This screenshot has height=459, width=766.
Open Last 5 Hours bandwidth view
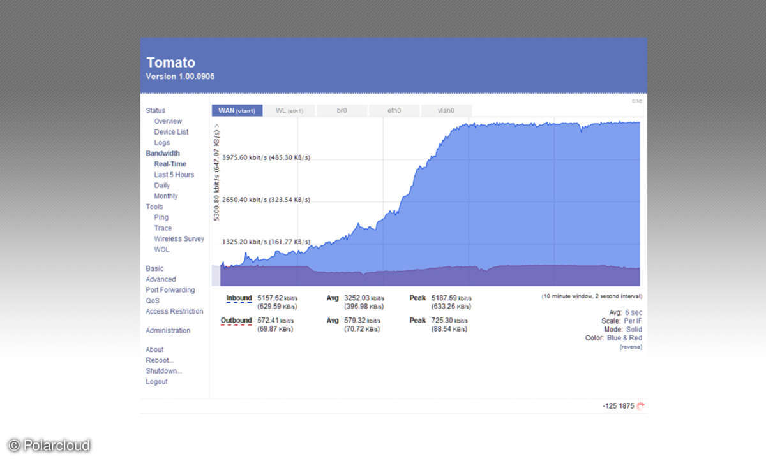(174, 175)
